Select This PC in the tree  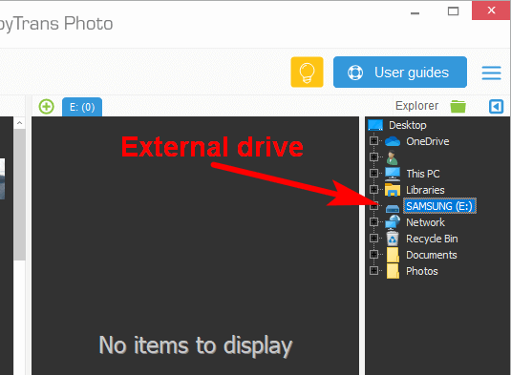[x=423, y=174]
